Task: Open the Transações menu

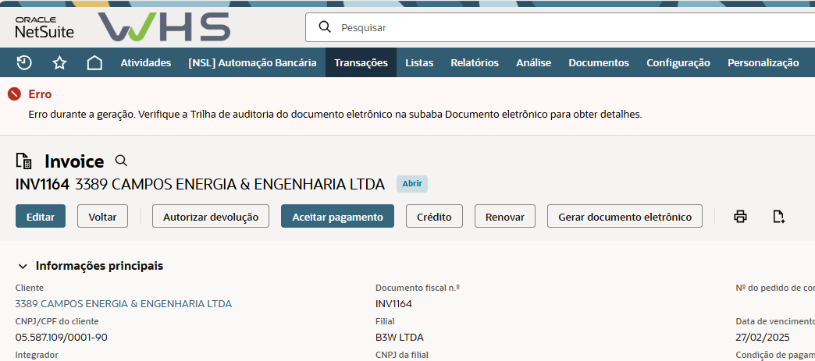Action: [x=361, y=63]
